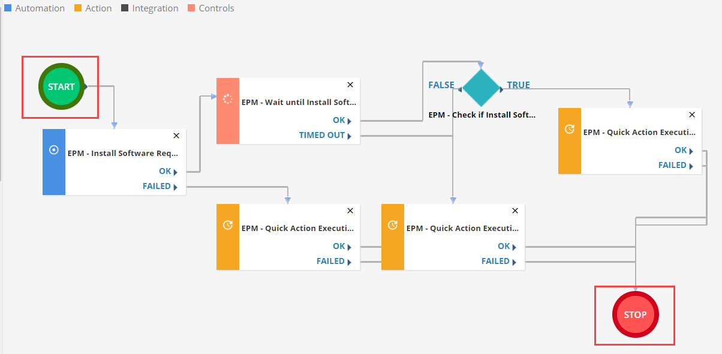This screenshot has height=354, width=722.
Task: Select the teal decision diamond for Check if Install
Action: point(482,88)
